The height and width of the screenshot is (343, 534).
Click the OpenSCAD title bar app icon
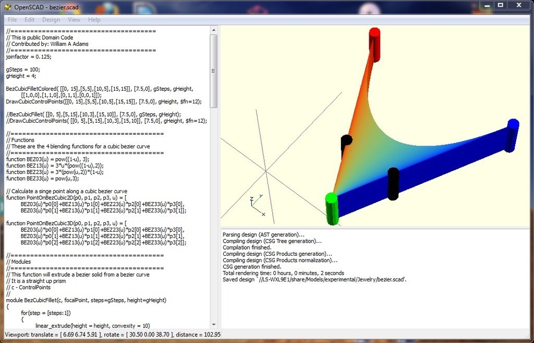coord(7,7)
